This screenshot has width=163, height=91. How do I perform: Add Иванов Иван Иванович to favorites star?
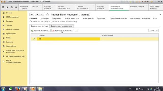47,15
